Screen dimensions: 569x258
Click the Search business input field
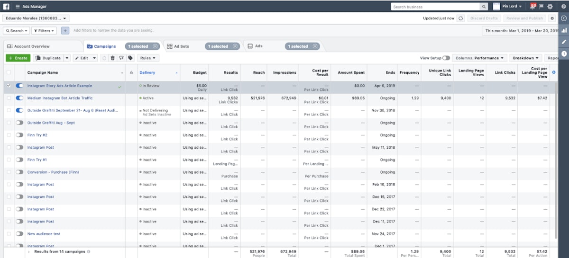coord(435,7)
